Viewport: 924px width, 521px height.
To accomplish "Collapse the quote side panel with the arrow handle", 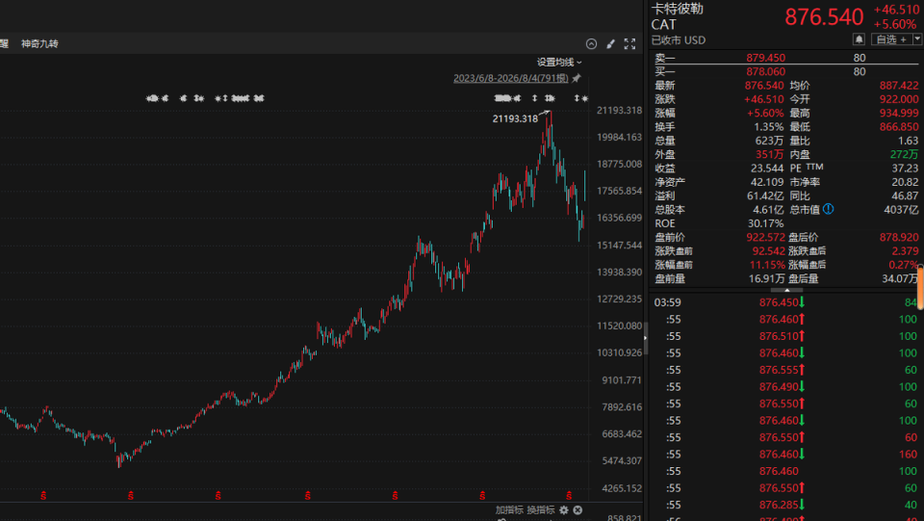I will [x=645, y=338].
